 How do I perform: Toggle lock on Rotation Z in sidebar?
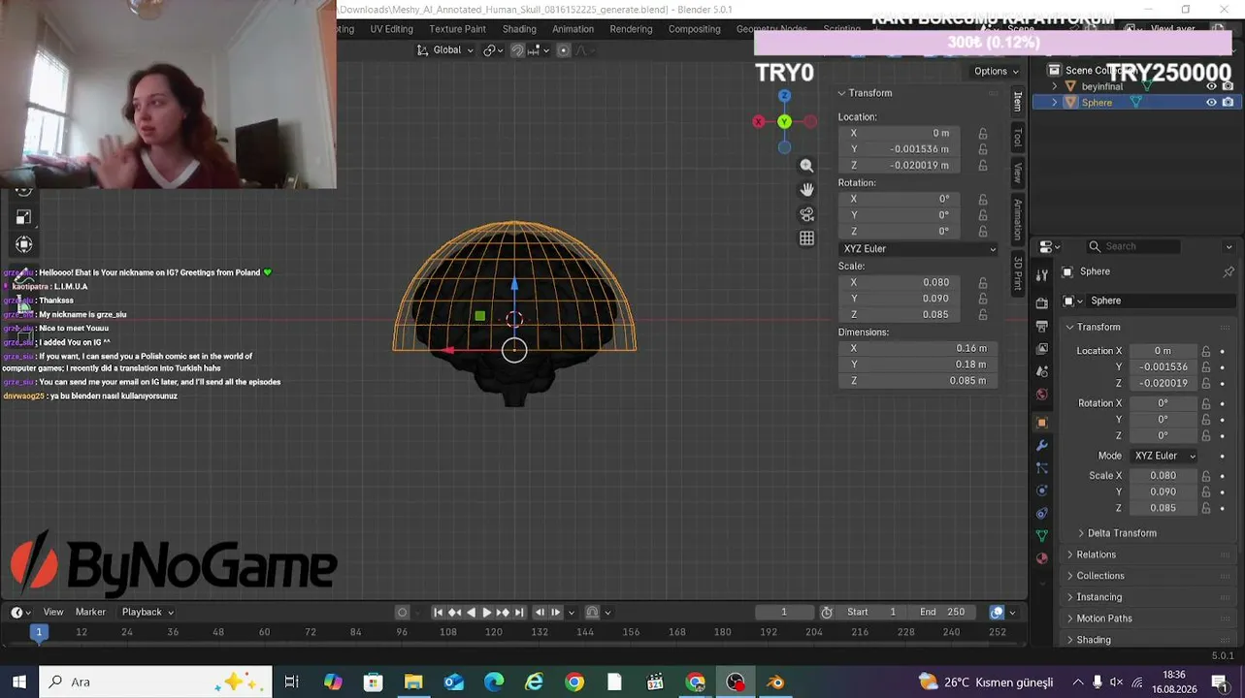pos(983,232)
